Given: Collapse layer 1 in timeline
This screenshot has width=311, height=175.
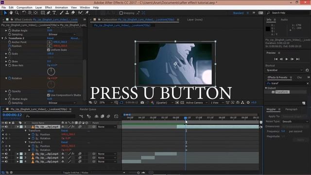Looking at the screenshot, I should pyautogui.click(x=17, y=127).
